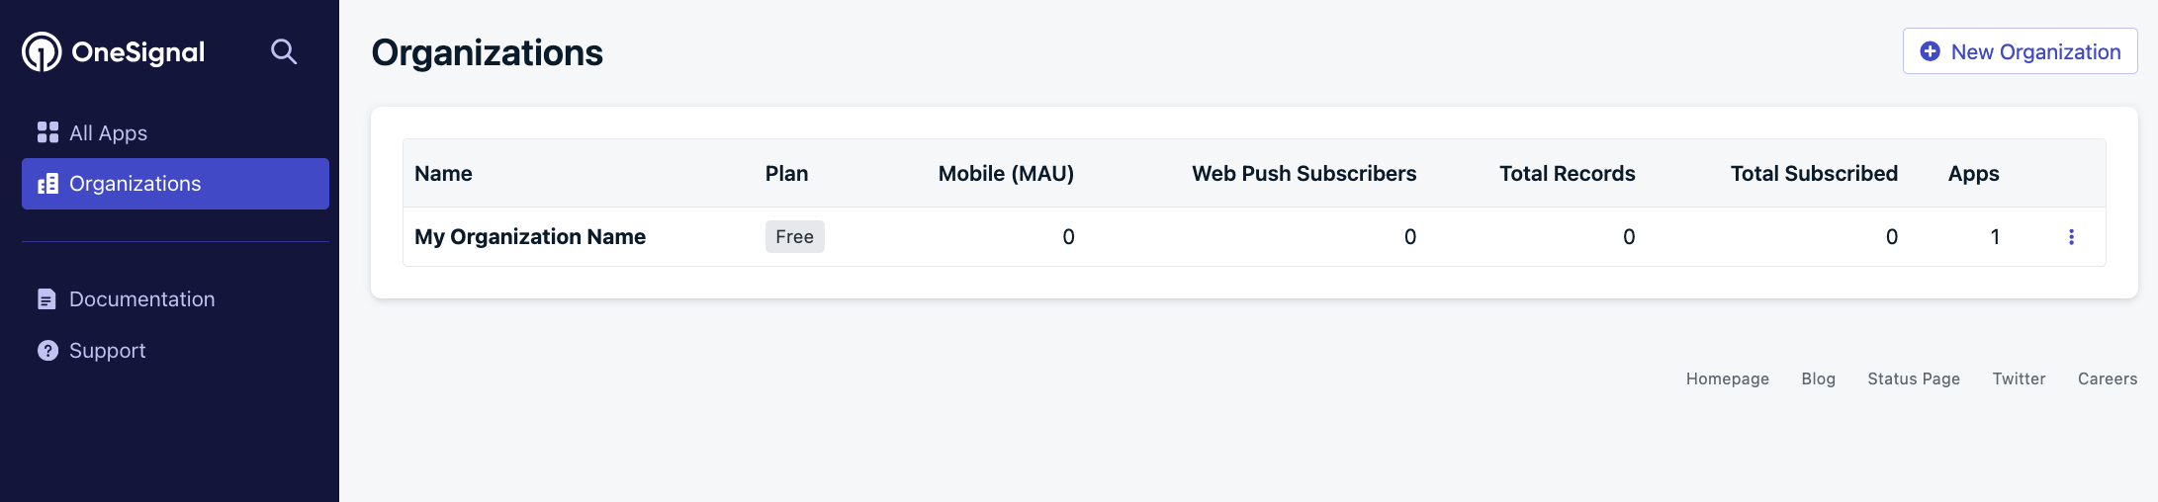2158x502 pixels.
Task: Open the Careers footer link
Action: click(2108, 378)
